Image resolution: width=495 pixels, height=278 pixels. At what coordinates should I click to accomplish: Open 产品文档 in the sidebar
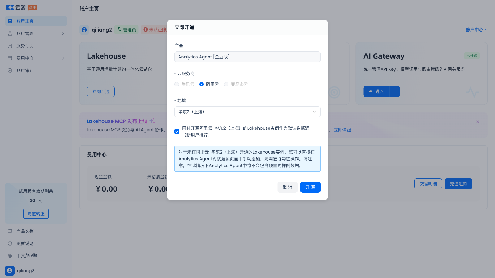[x=36, y=231]
